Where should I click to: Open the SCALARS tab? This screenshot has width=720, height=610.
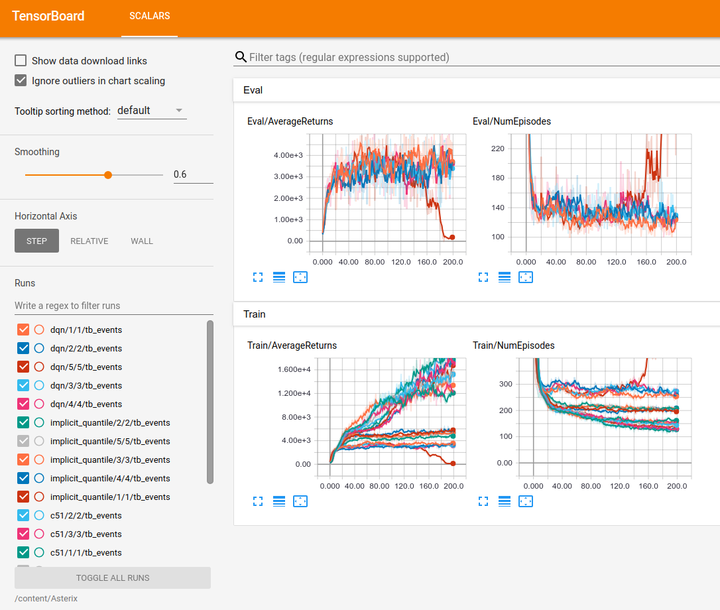pyautogui.click(x=150, y=16)
